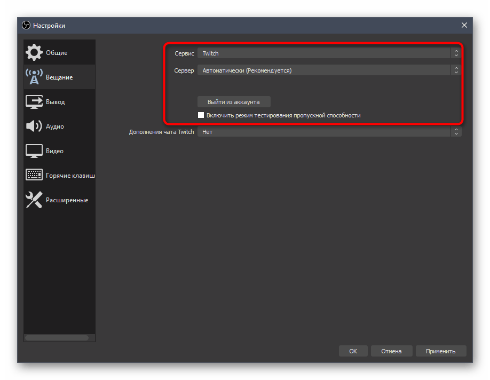Confirm settings with the OK button
490x380 pixels.
pyautogui.click(x=353, y=351)
